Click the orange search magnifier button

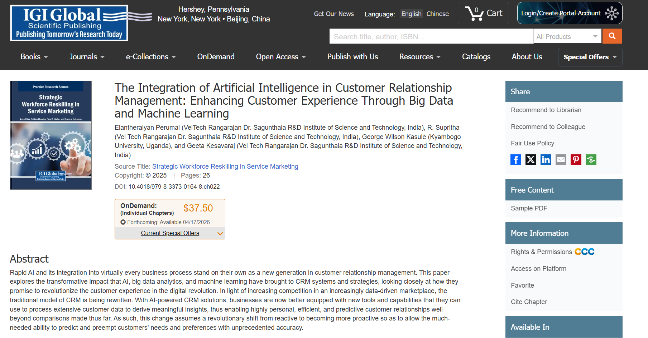tap(612, 36)
